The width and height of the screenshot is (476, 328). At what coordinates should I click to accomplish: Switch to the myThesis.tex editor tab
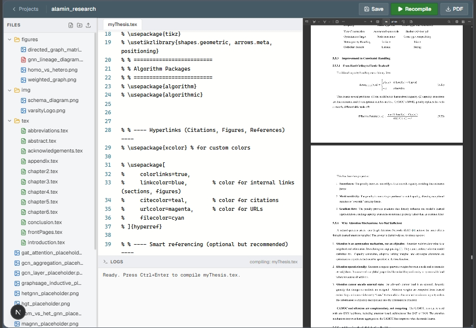coord(123,25)
